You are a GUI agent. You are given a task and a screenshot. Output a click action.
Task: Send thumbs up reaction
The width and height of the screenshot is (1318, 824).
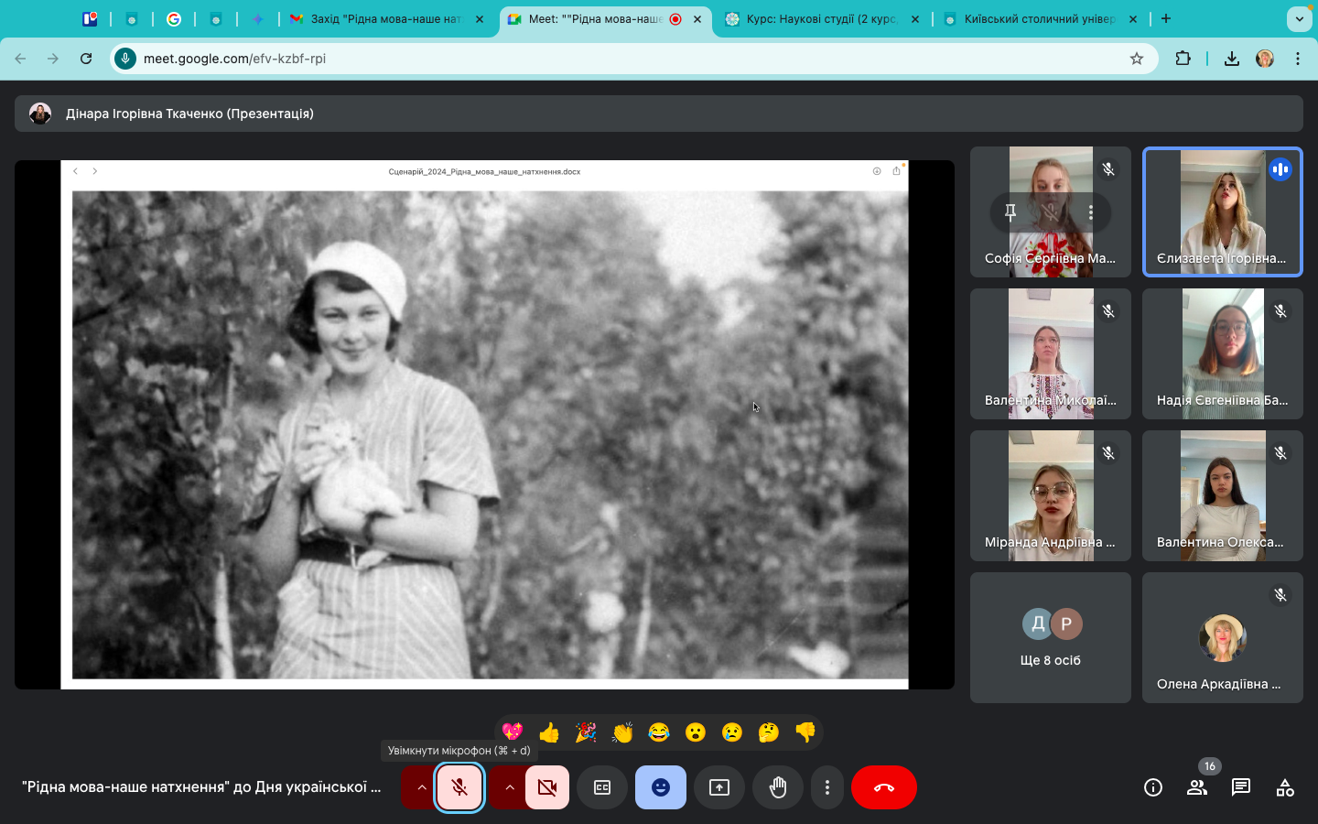coord(549,732)
